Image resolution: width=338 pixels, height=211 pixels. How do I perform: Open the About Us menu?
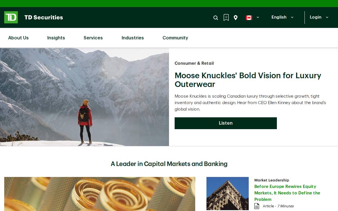[18, 38]
